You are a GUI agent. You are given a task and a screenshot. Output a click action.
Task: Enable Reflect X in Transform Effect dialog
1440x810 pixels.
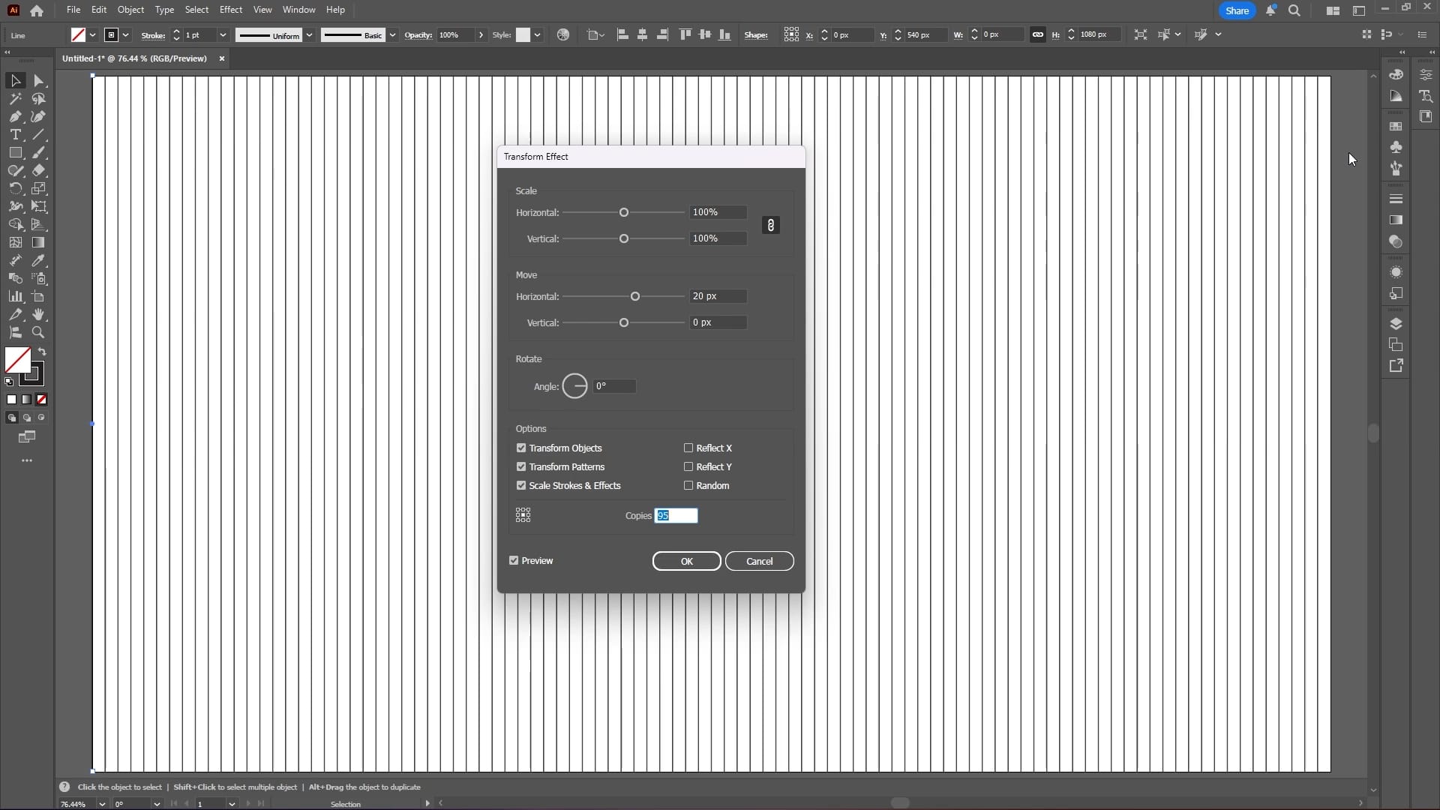689,447
